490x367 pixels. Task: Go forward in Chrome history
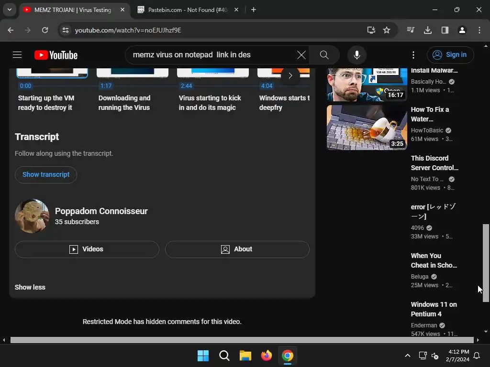(28, 30)
